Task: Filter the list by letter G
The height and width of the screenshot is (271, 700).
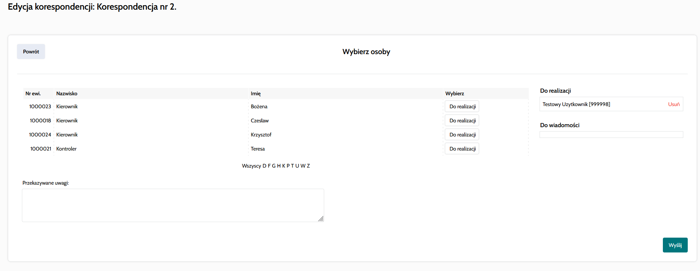Action: 274,166
